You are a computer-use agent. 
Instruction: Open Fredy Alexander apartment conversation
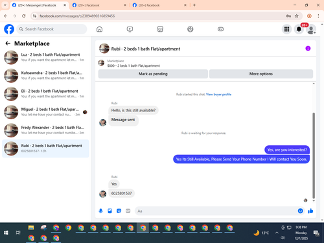[45, 130]
